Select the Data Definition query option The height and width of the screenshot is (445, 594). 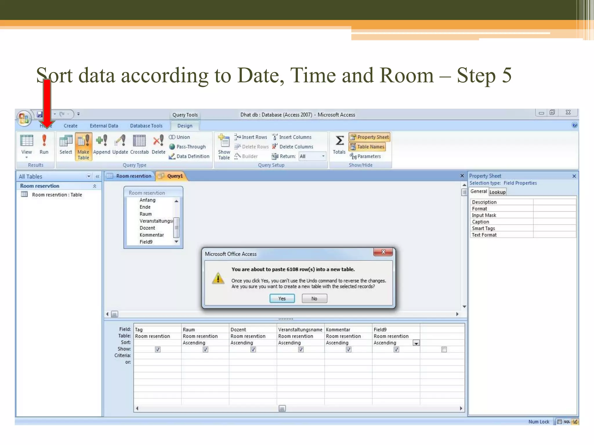click(189, 156)
